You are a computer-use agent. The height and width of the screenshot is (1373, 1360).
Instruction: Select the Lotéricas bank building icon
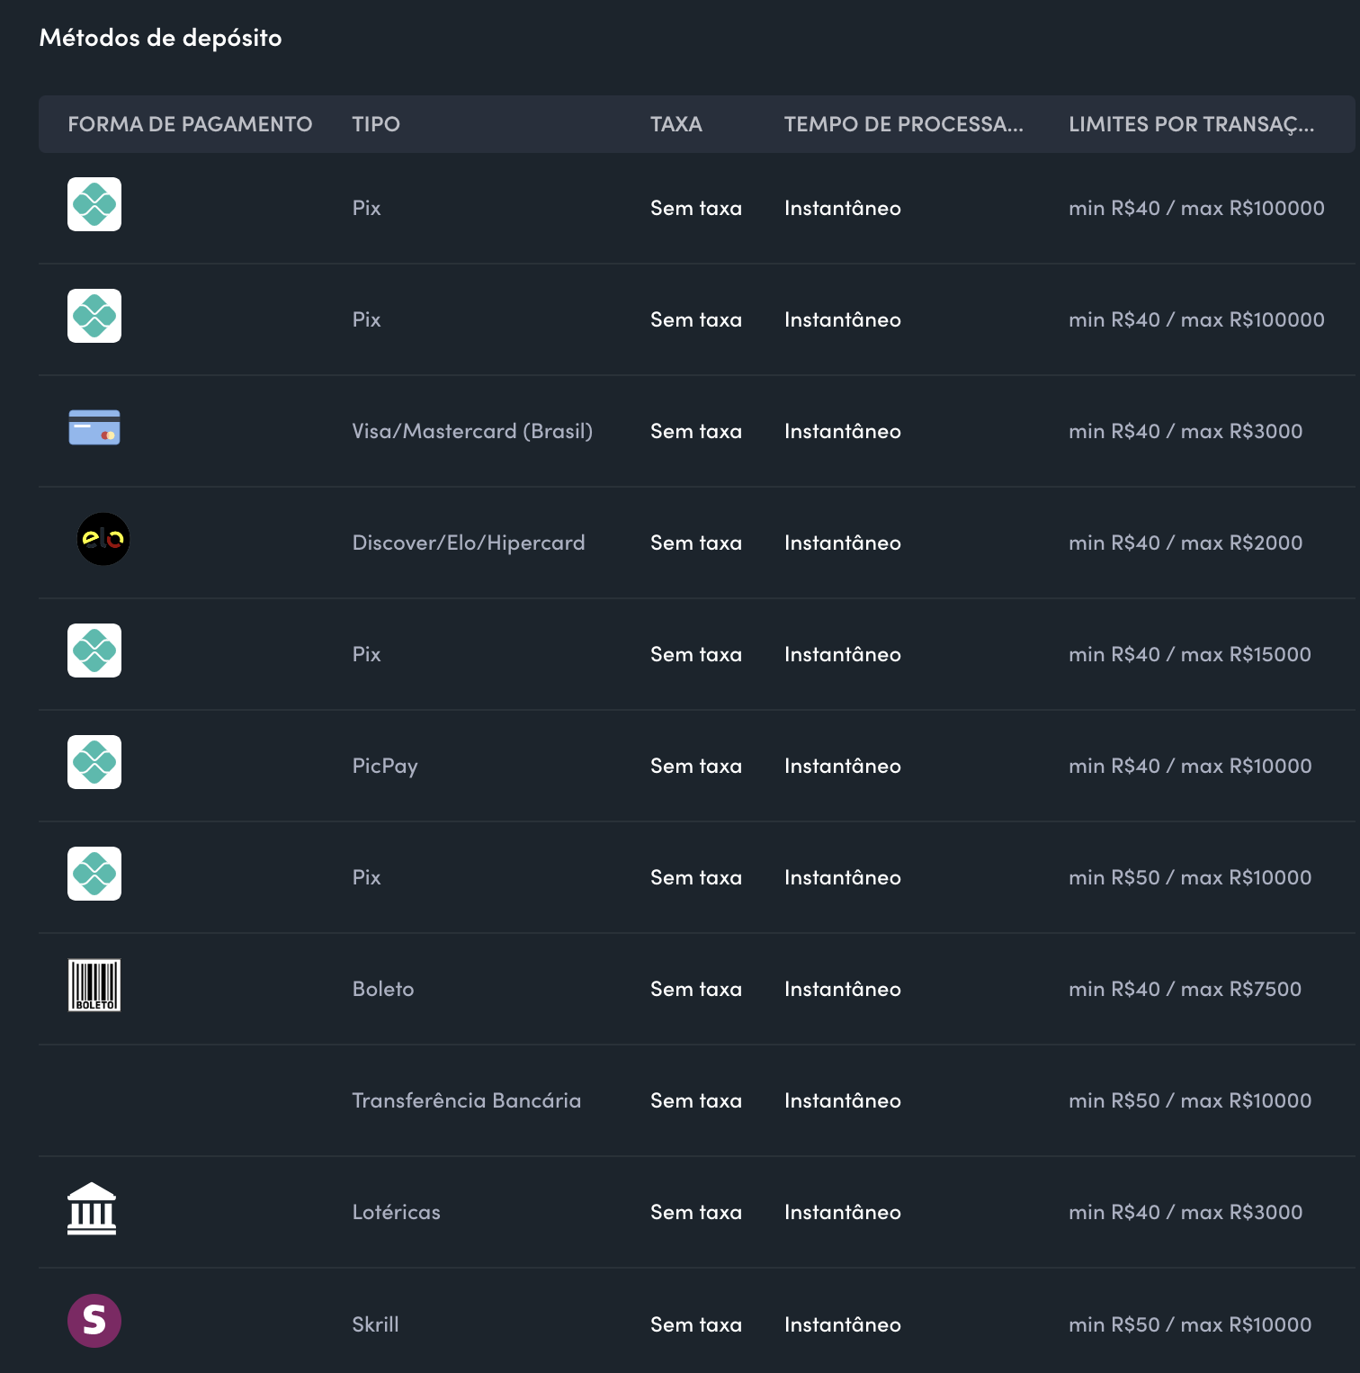click(92, 1208)
